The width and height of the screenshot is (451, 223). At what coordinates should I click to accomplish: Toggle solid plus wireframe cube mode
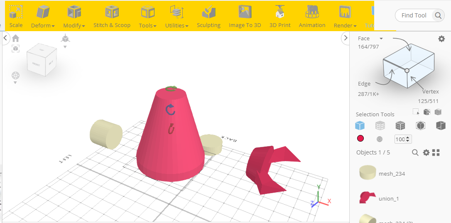(400, 125)
